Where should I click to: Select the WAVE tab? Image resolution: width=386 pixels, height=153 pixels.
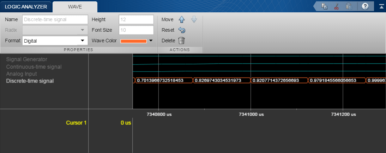(75, 7)
